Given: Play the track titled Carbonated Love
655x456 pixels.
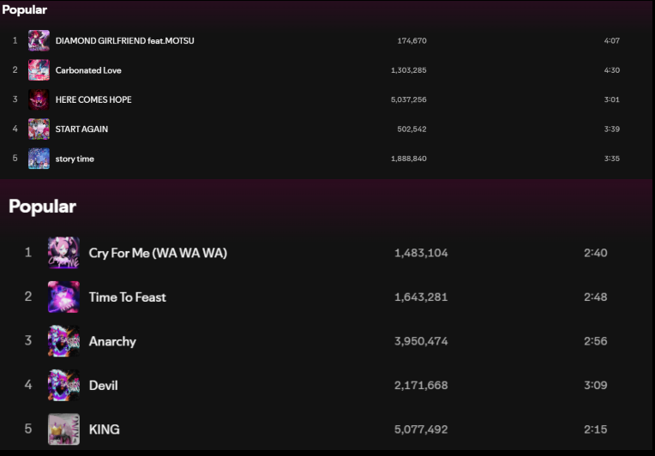Looking at the screenshot, I should tap(88, 70).
